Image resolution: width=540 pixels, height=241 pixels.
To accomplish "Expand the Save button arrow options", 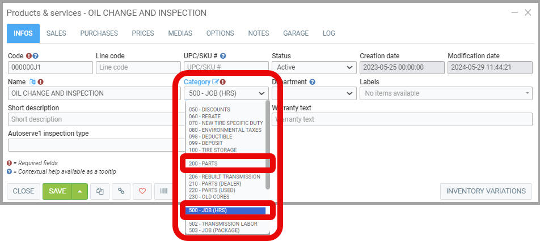I will 80,191.
